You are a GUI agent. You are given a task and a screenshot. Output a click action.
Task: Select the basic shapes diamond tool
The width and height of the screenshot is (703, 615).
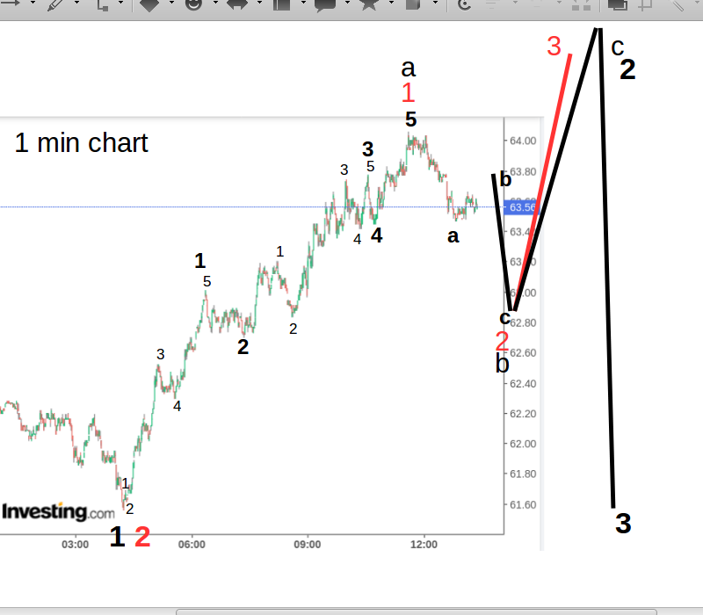tap(149, 7)
